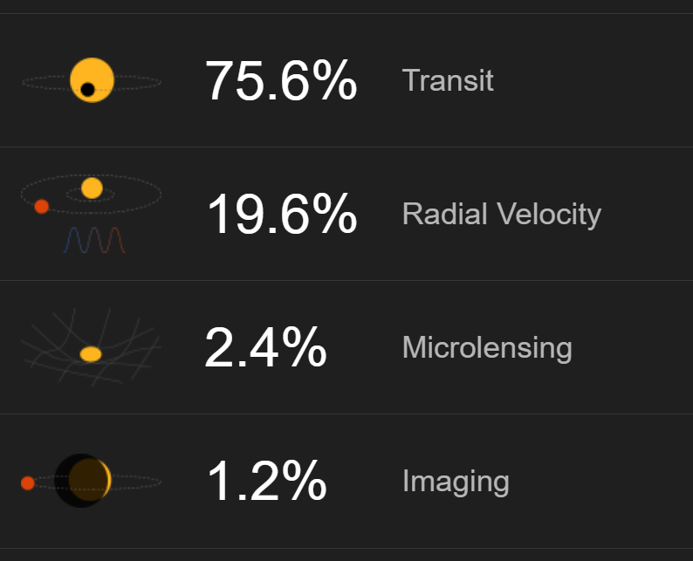Click the 19.6% statistic
This screenshot has width=693, height=561.
click(x=282, y=214)
